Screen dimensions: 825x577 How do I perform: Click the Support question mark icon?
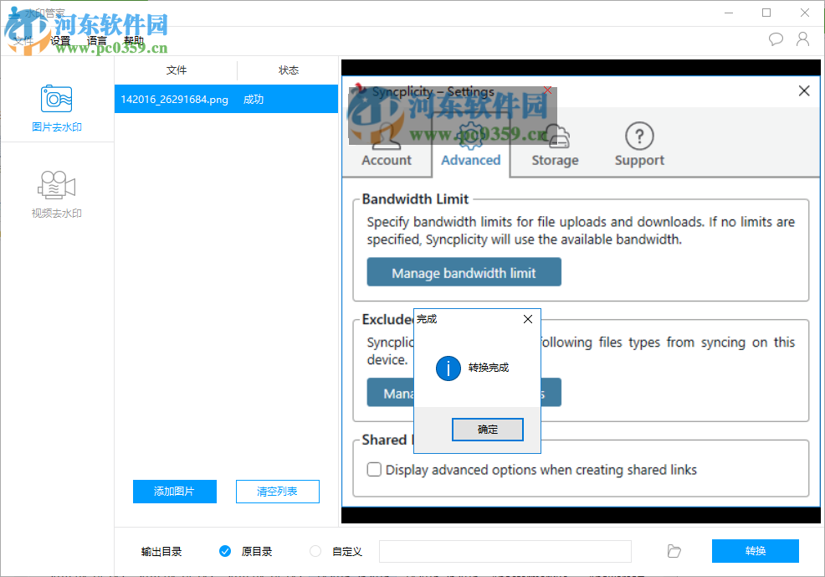tap(638, 137)
